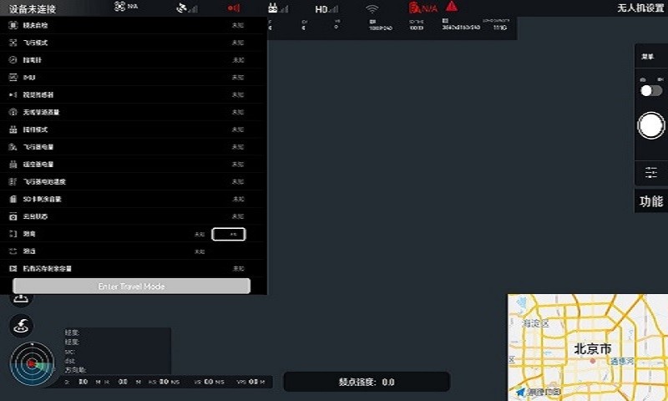Click the 遥控器电量 row icon

(13, 164)
